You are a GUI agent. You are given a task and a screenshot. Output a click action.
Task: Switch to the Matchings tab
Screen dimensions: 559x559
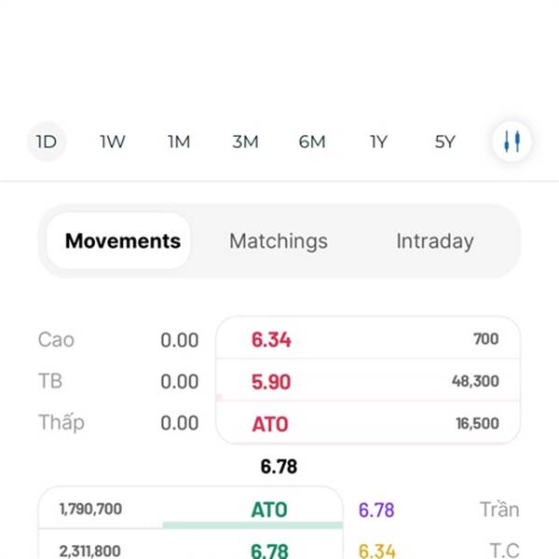pyautogui.click(x=279, y=241)
